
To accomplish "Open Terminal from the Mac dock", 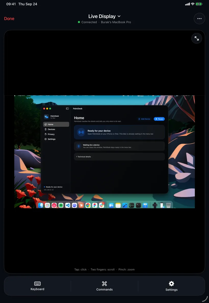I will [138, 205].
